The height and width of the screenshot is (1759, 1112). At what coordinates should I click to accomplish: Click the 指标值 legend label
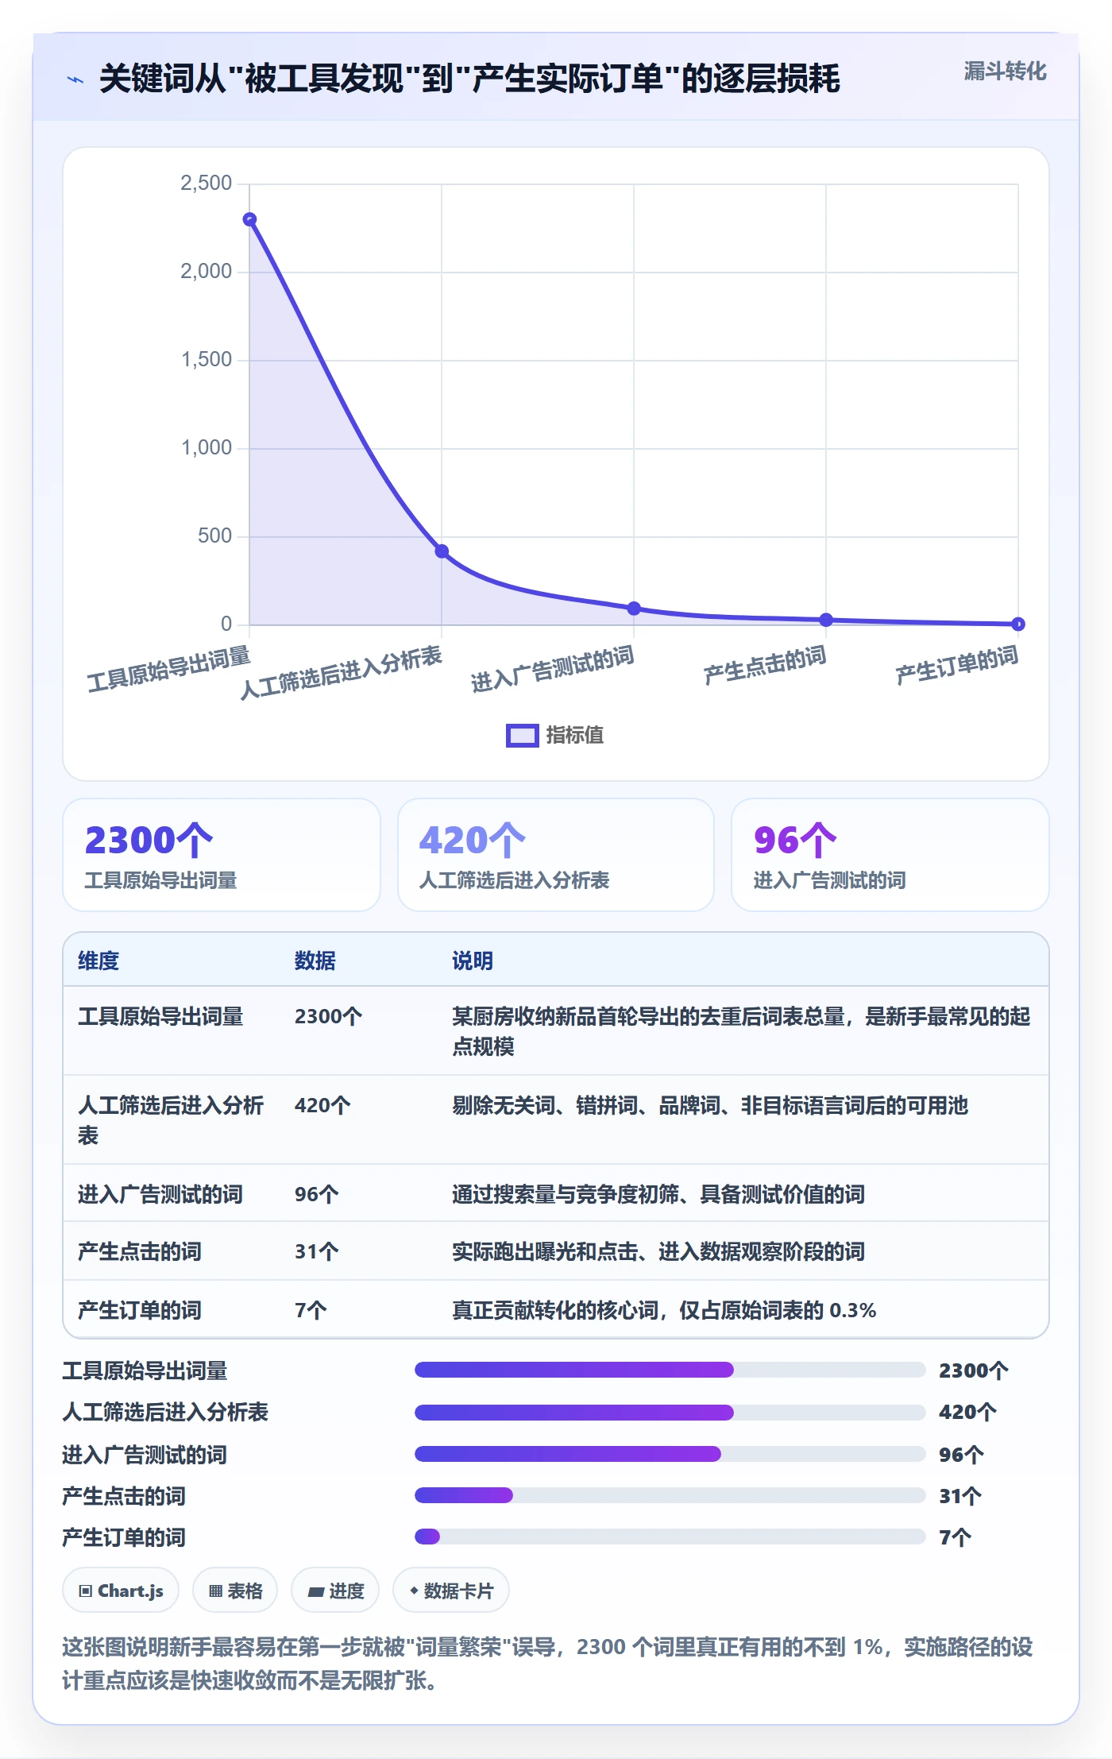(575, 736)
